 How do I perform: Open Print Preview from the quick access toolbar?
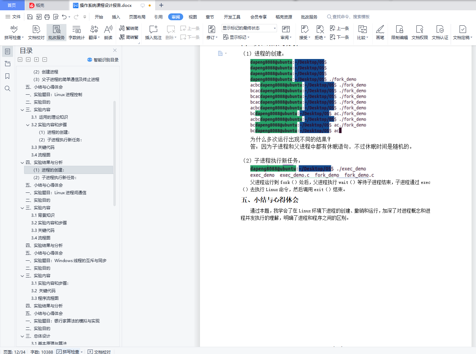[x=56, y=17]
